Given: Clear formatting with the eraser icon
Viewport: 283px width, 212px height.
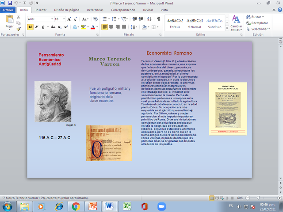Looking at the screenshot, I should tap(96, 19).
